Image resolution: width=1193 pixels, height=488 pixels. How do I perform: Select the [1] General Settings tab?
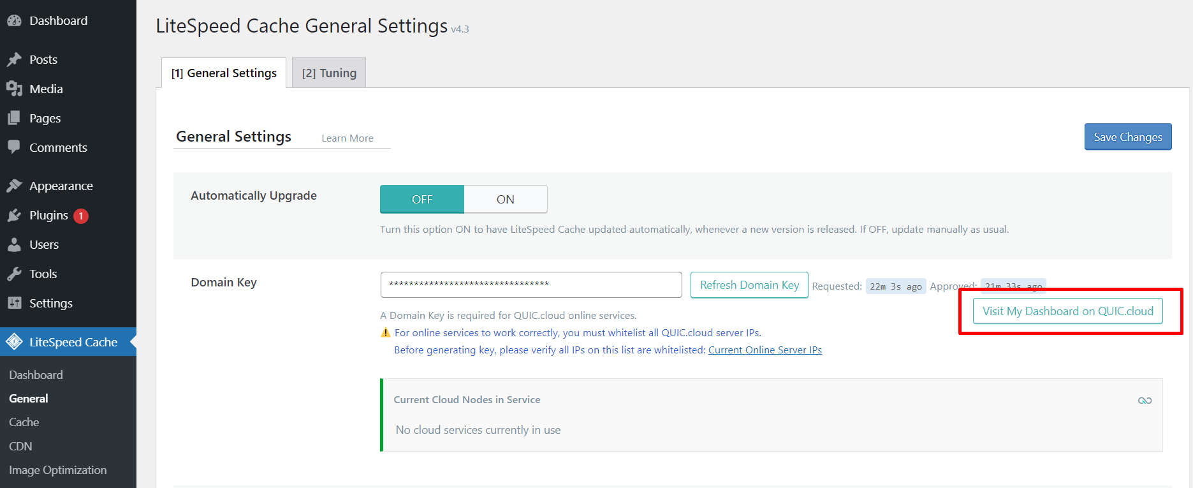click(224, 73)
